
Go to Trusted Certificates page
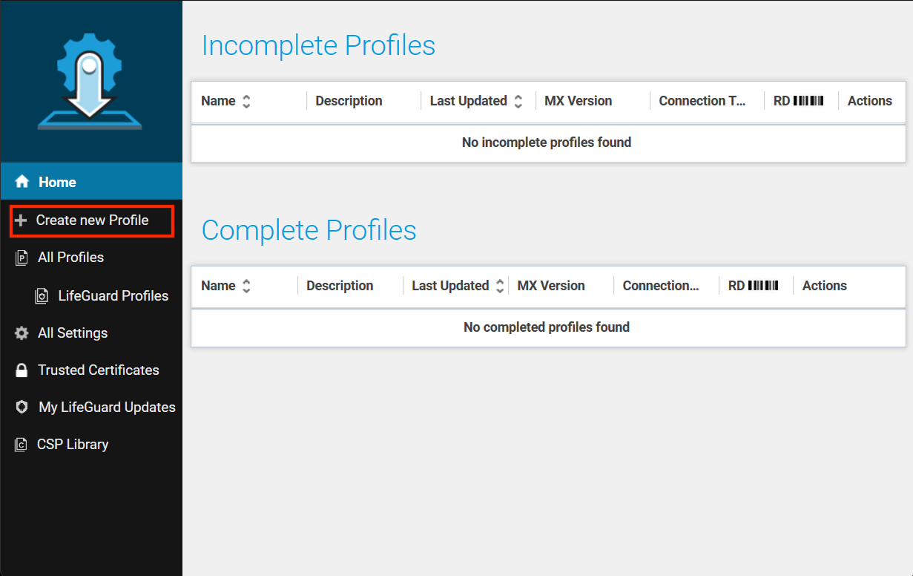(98, 370)
